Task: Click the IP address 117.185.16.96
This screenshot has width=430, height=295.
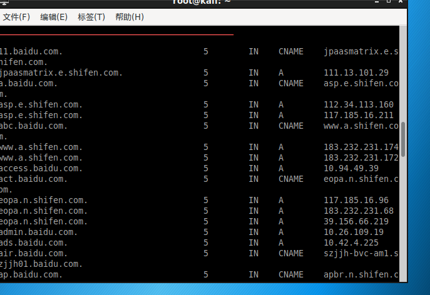Action: pos(356,200)
